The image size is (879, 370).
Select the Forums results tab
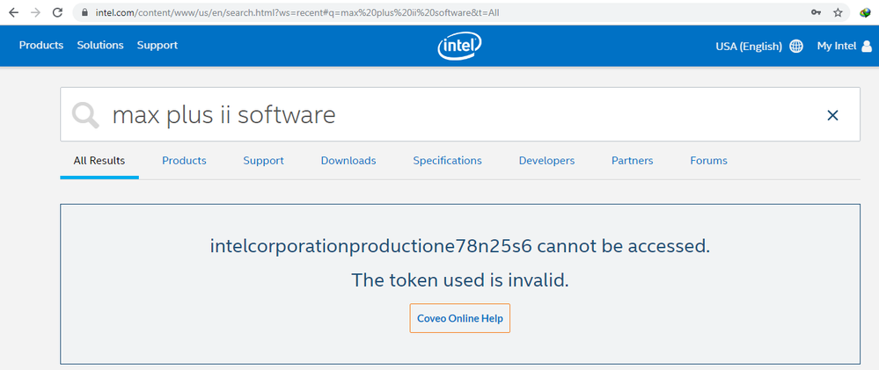pos(708,161)
